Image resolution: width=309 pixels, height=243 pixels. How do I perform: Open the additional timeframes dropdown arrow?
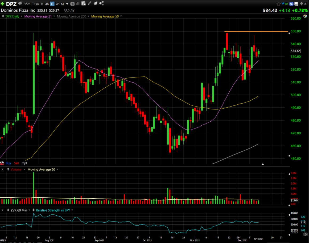tap(67, 4)
